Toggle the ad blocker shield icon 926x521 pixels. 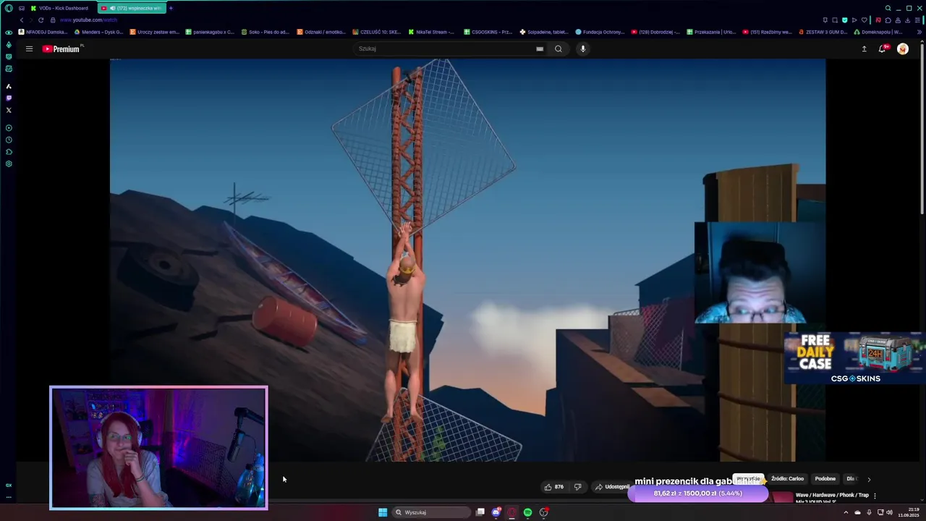pos(844,20)
